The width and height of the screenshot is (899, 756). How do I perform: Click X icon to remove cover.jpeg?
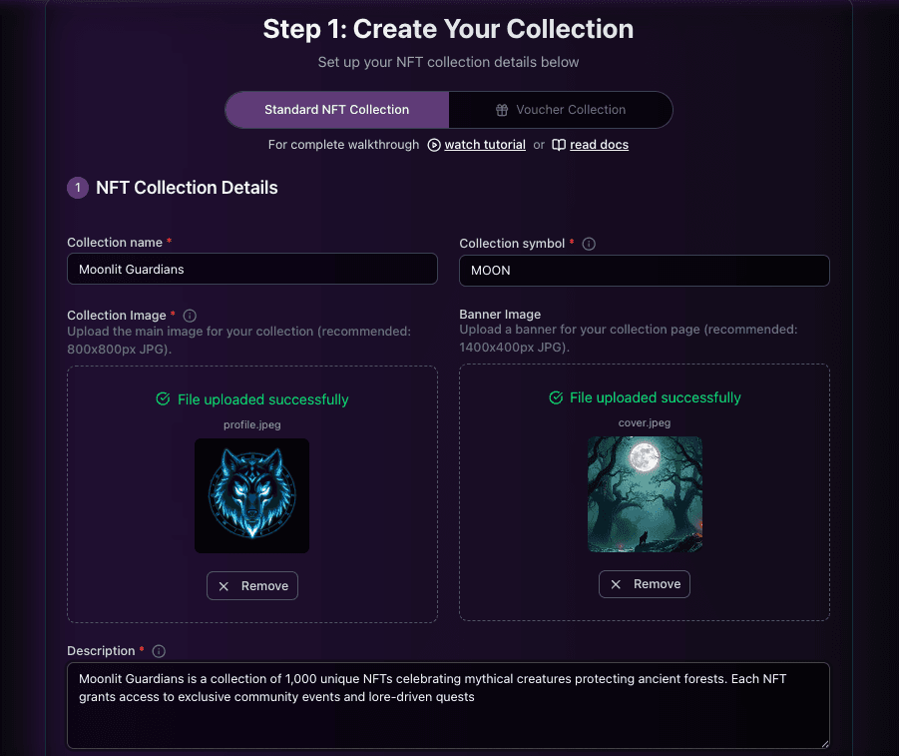pyautogui.click(x=616, y=584)
